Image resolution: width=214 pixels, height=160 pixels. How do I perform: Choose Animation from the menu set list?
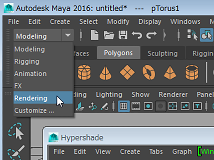click(43, 74)
